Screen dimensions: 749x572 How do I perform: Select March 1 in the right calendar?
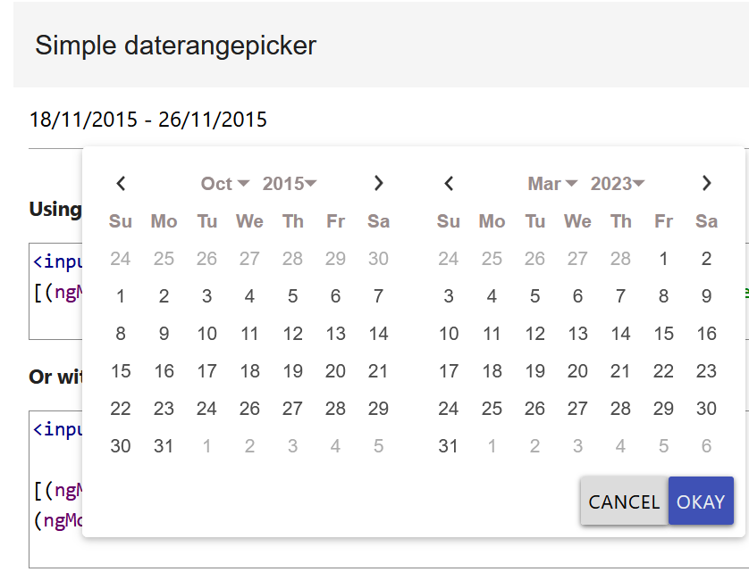pyautogui.click(x=663, y=258)
